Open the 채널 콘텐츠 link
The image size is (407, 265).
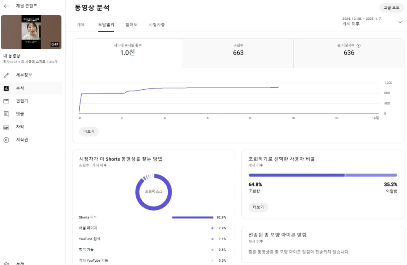point(27,6)
